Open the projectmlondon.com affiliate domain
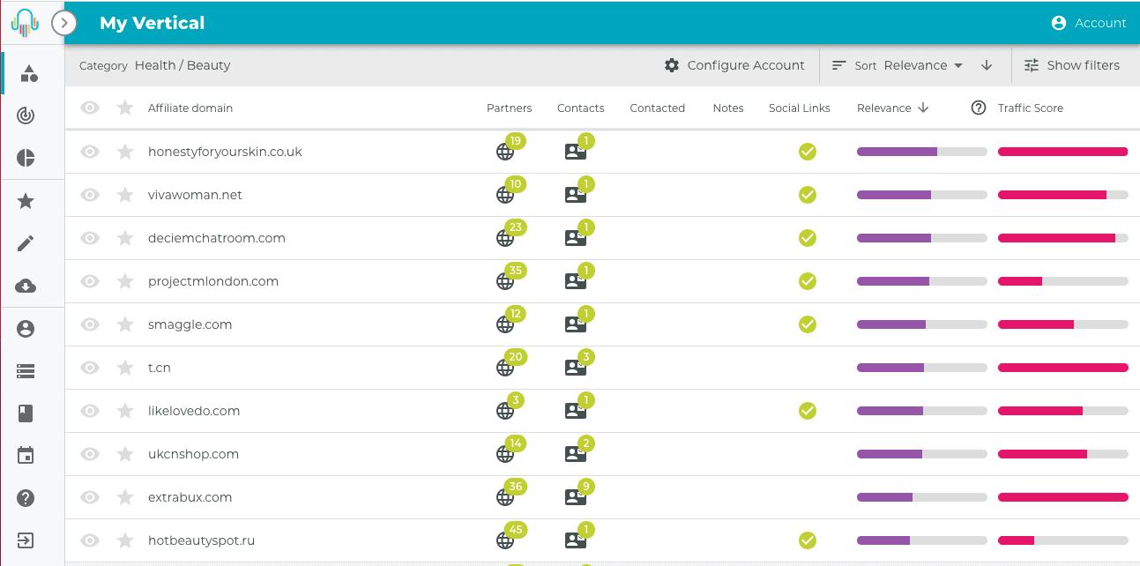Viewport: 1140px width, 566px height. (213, 281)
